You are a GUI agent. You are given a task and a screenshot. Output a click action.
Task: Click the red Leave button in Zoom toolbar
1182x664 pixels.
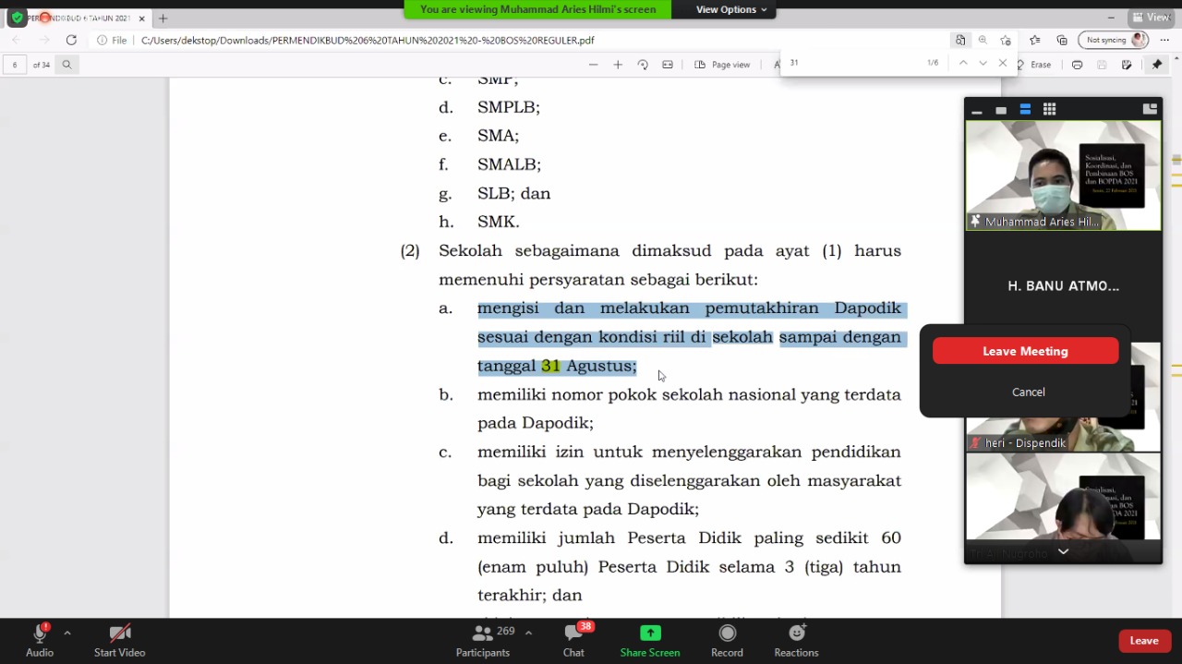pyautogui.click(x=1144, y=641)
